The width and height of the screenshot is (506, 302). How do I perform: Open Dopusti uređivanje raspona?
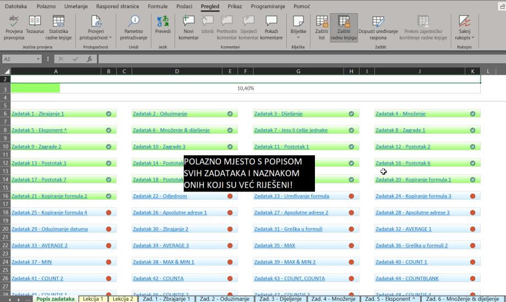pos(378,22)
